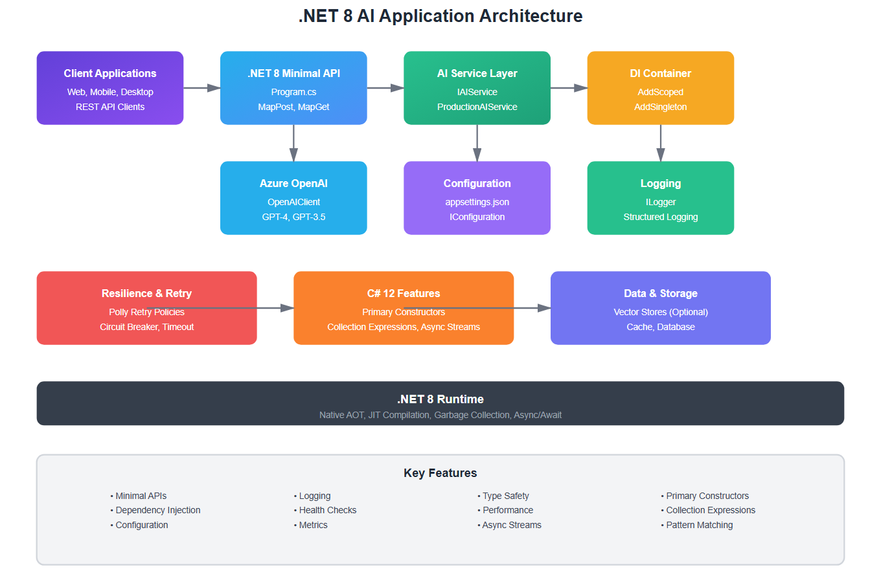Click the arrow from DI Container down to Logging
The image size is (881, 587).
pos(660,143)
